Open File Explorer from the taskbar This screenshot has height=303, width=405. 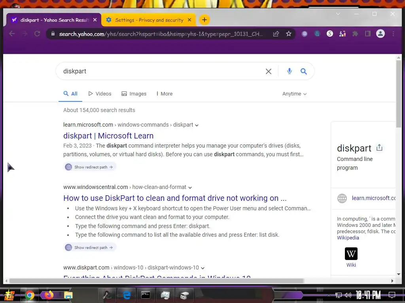coord(68,295)
